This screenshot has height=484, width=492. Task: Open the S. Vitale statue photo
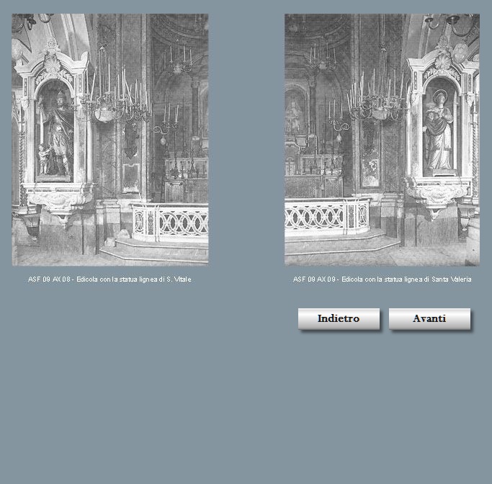click(x=110, y=140)
